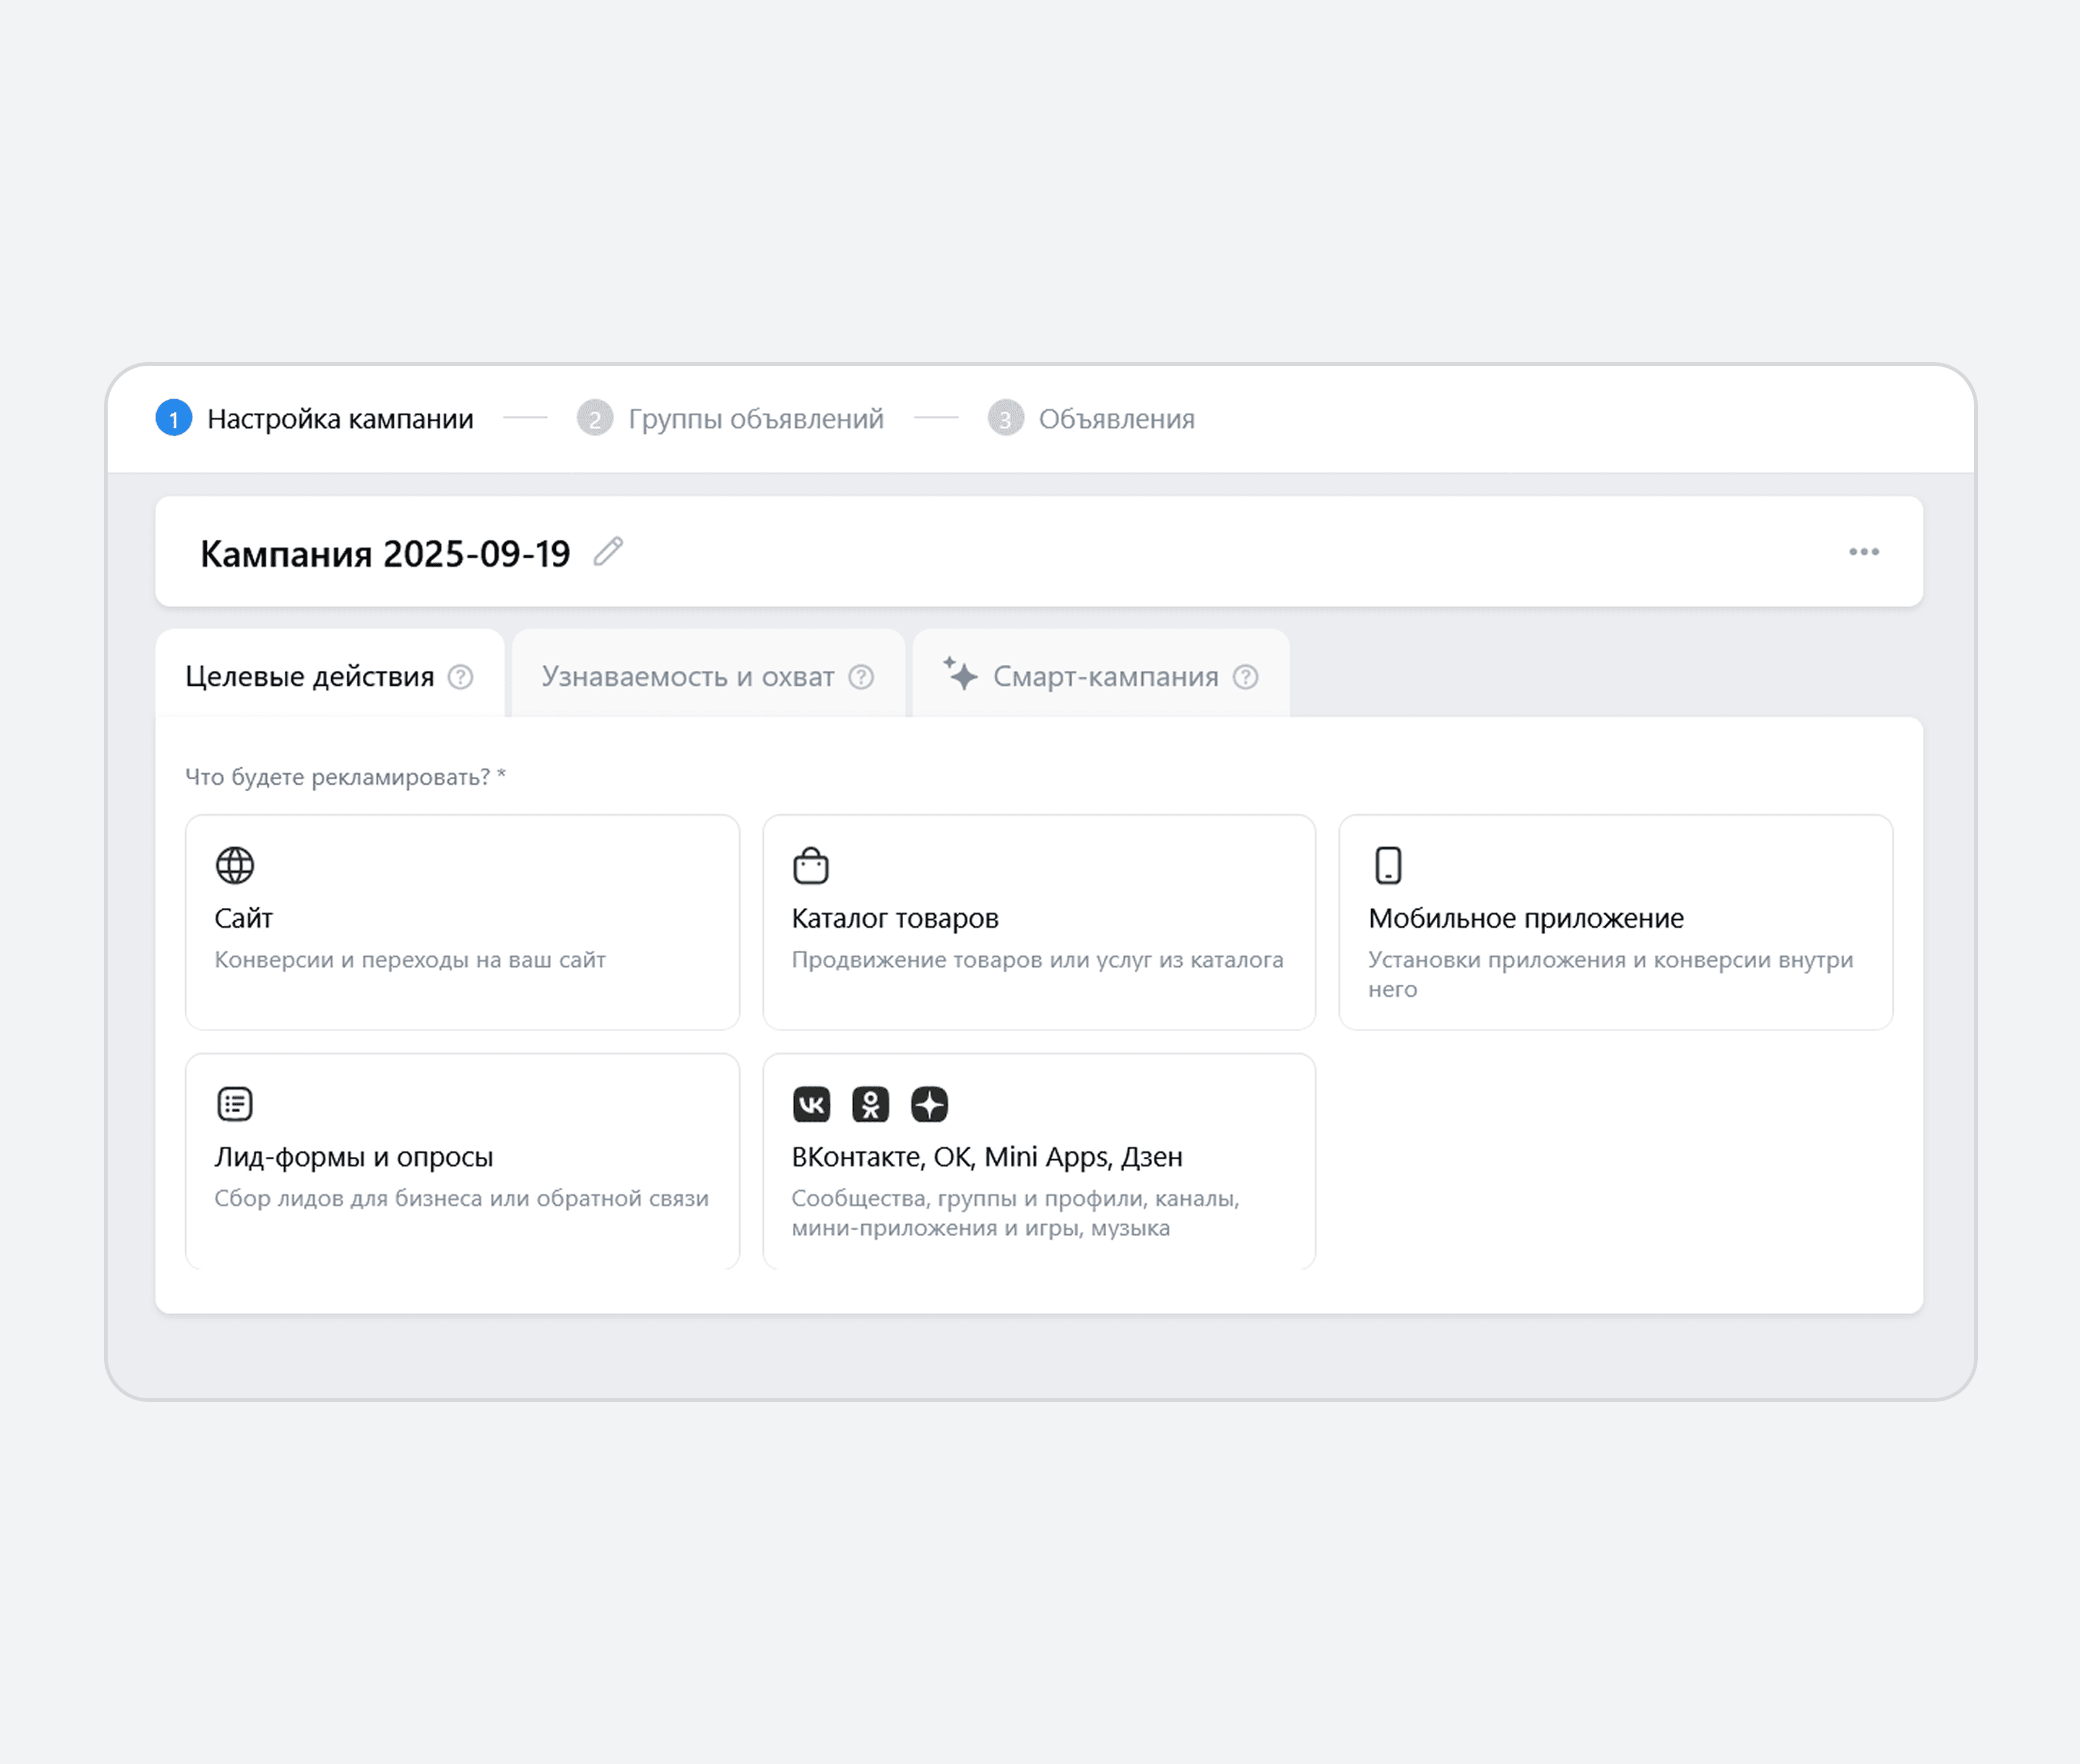
Task: Click the globe icon on Сайт card
Action: pyautogui.click(x=235, y=865)
